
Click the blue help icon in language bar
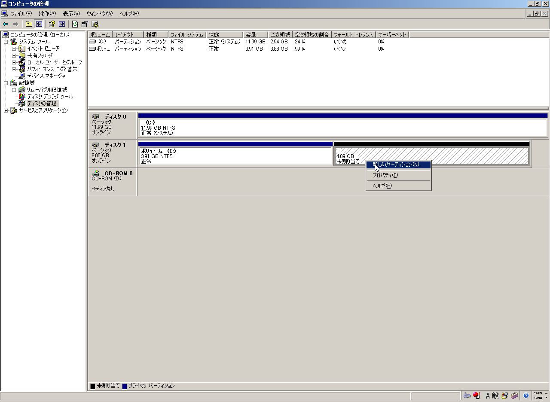click(526, 396)
